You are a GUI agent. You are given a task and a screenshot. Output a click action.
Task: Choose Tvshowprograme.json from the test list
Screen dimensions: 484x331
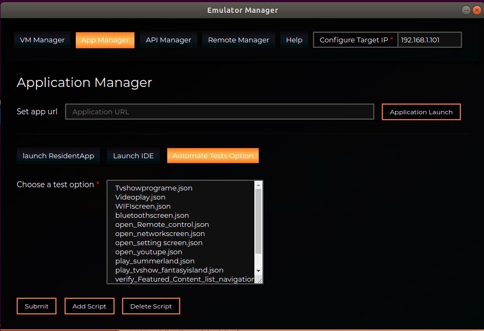pos(154,188)
